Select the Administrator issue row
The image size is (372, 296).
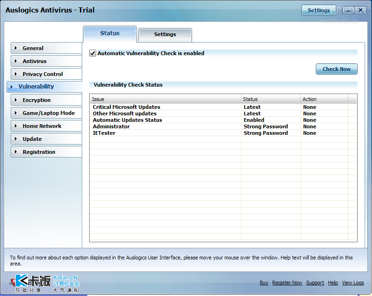(x=223, y=126)
